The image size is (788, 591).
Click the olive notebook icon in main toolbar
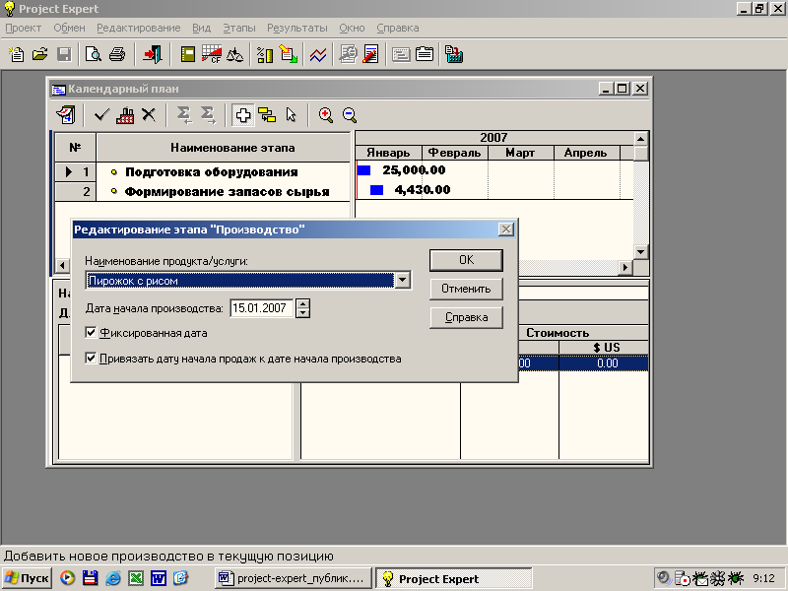click(187, 54)
